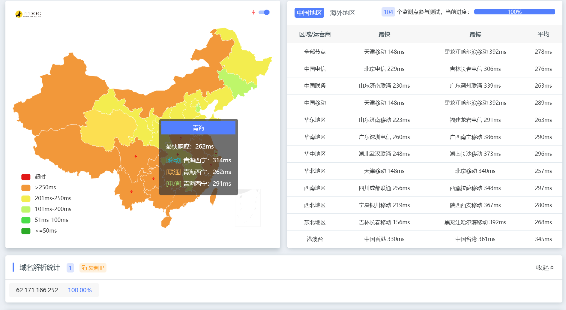The height and width of the screenshot is (310, 566).
Task: Click the '104' monitoring points badge
Action: point(388,12)
